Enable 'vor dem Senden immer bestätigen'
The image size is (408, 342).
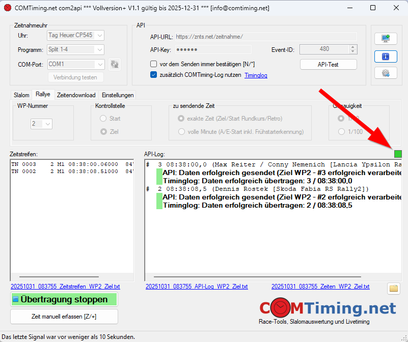154,64
